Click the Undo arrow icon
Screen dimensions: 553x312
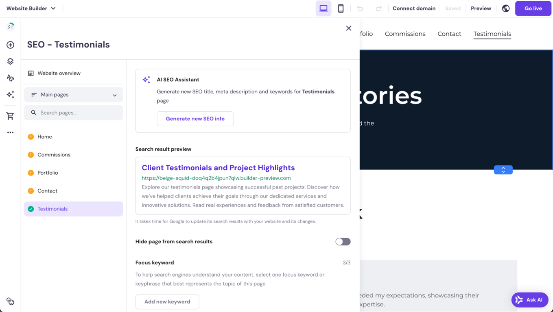pyautogui.click(x=360, y=8)
